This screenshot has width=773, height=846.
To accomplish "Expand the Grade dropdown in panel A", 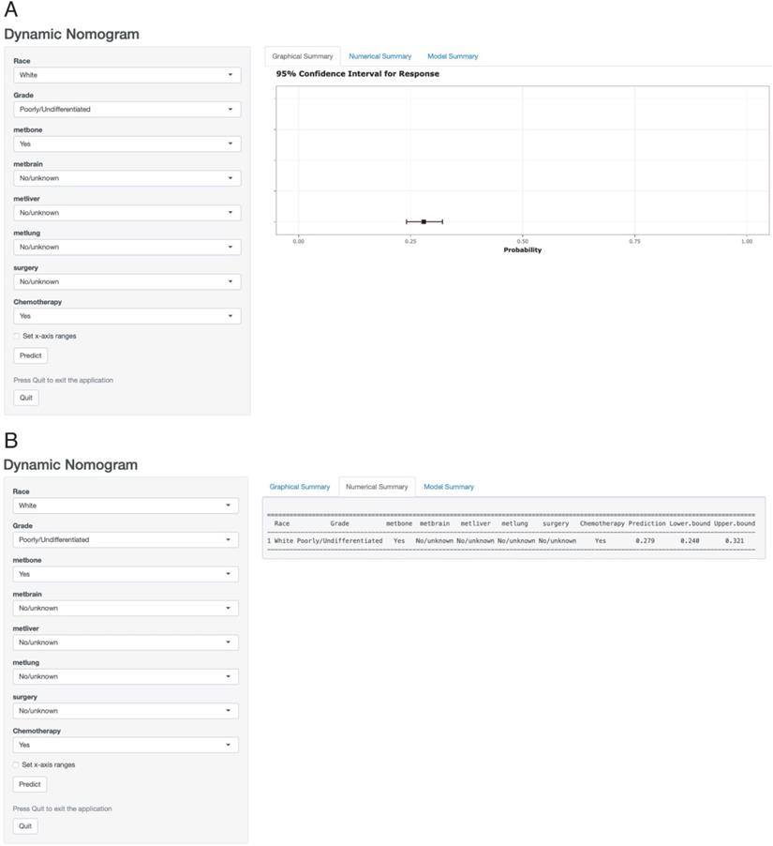I will click(x=126, y=110).
